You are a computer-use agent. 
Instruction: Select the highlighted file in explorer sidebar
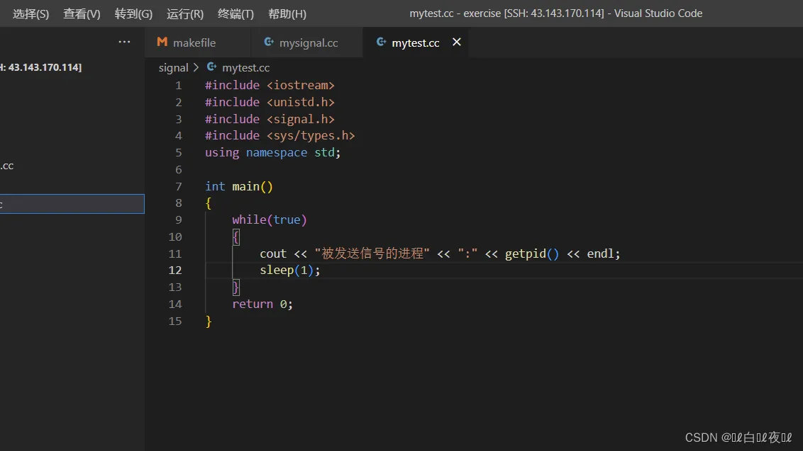click(x=71, y=204)
